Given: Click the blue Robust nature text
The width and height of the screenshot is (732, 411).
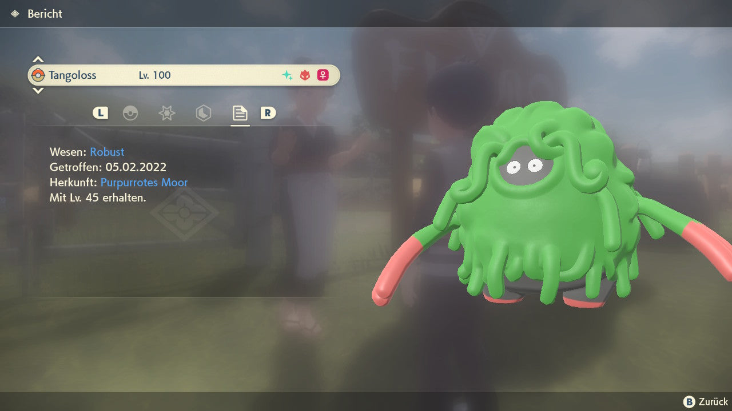Looking at the screenshot, I should point(107,152).
